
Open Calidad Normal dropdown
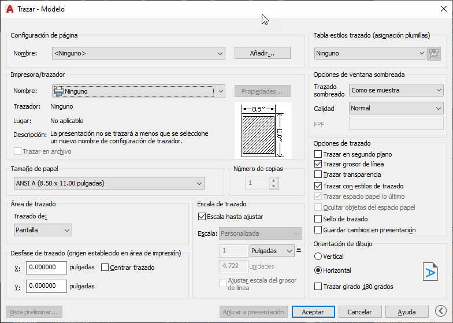[396, 109]
